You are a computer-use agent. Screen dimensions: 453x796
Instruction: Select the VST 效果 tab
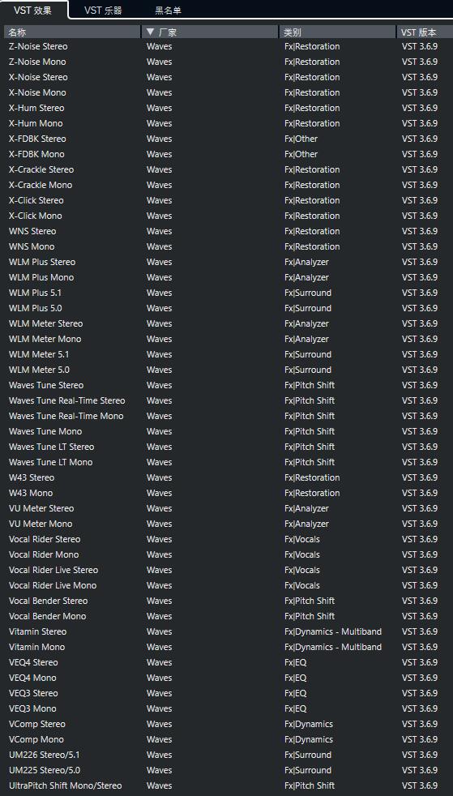click(33, 11)
